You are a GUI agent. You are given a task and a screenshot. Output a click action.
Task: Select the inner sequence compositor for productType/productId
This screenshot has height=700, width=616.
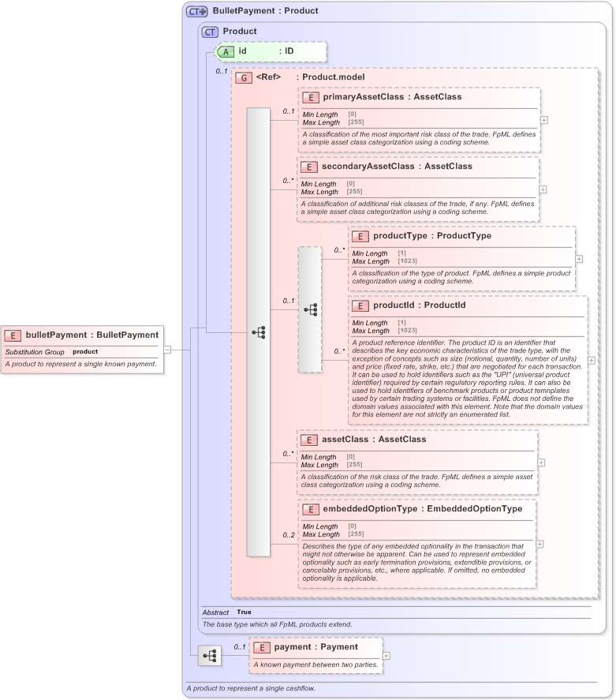(x=310, y=309)
